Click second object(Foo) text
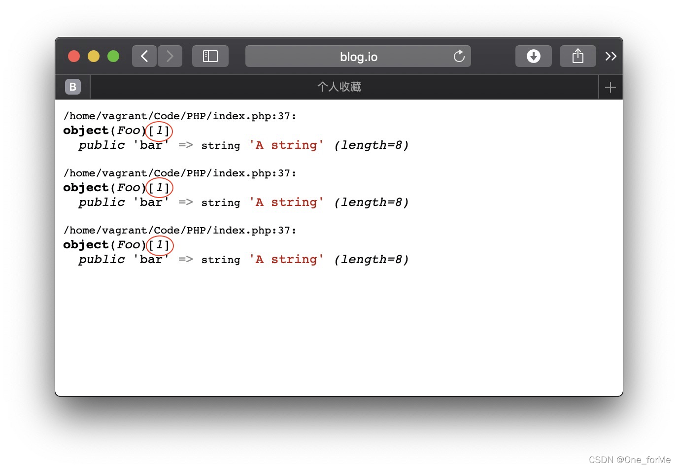678x469 pixels. 104,188
